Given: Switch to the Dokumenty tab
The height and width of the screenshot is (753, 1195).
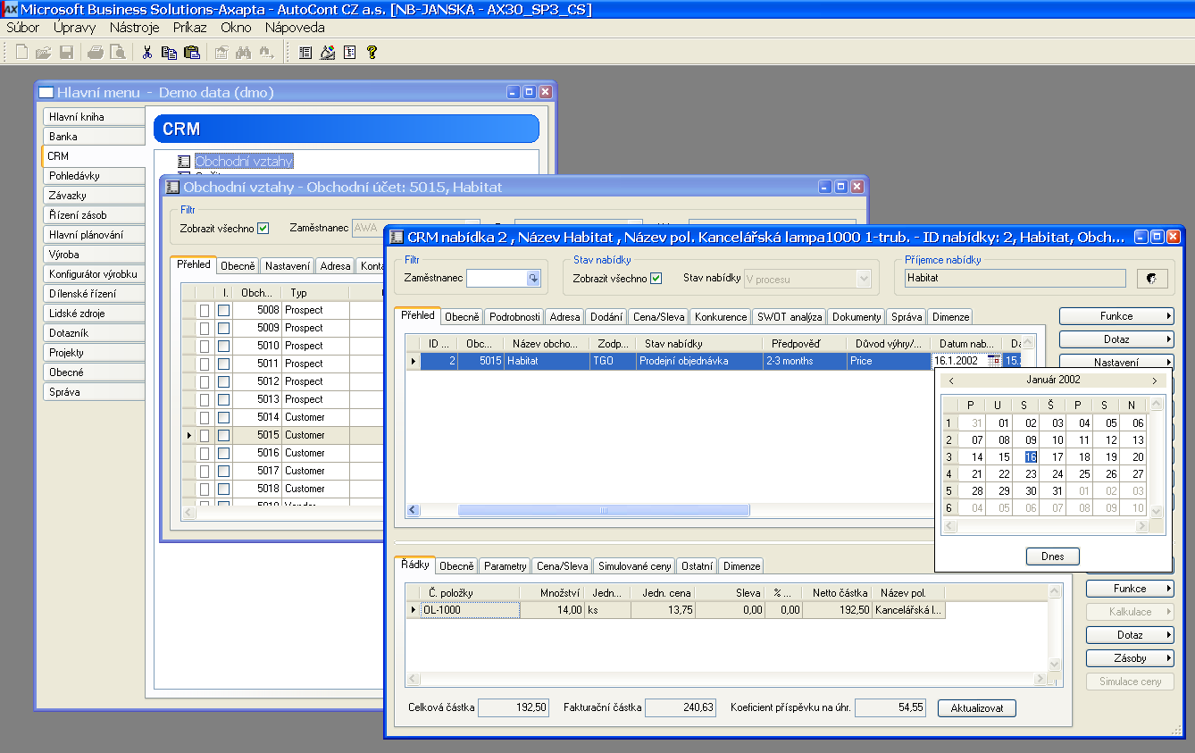Looking at the screenshot, I should (856, 317).
